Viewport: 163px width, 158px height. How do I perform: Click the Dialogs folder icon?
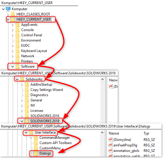pyautogui.click(x=36, y=153)
